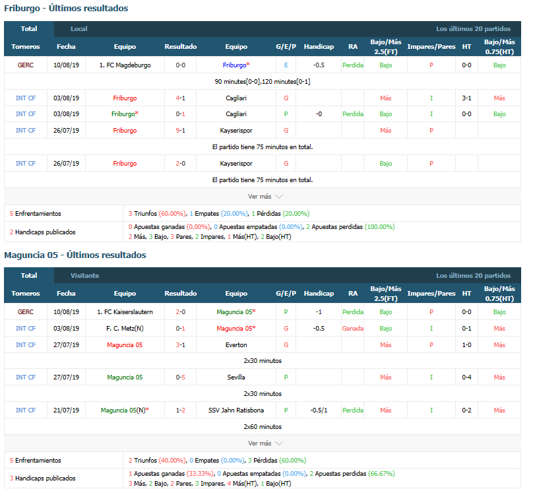Select the 0-4 HT score in the Sevilla row
This screenshot has height=491, width=533.
pyautogui.click(x=466, y=377)
